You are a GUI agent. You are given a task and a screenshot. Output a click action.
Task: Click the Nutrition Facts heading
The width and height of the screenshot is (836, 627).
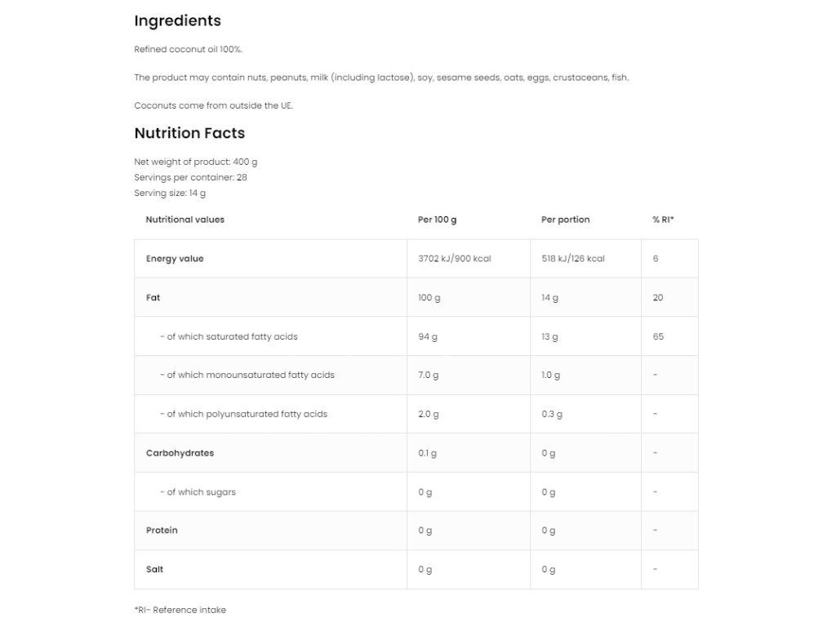[x=189, y=133]
